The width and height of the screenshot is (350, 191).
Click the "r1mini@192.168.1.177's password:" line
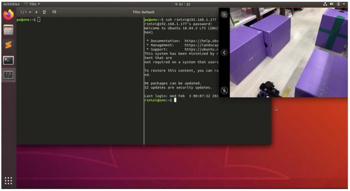tap(178, 24)
